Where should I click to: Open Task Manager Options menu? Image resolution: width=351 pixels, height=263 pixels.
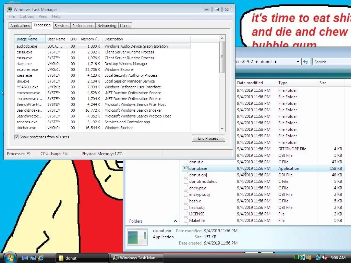pos(27,16)
